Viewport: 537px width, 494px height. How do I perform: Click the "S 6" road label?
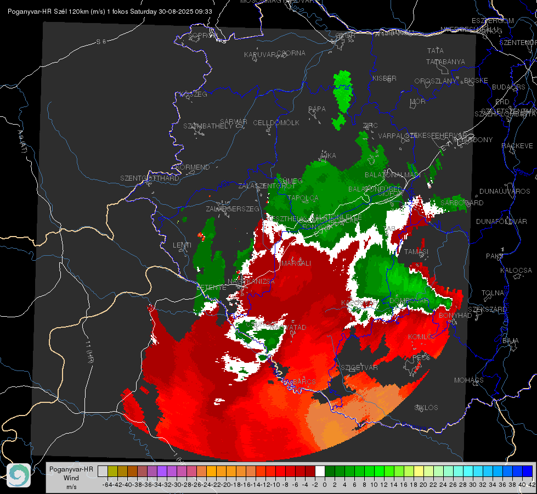[x=101, y=42]
